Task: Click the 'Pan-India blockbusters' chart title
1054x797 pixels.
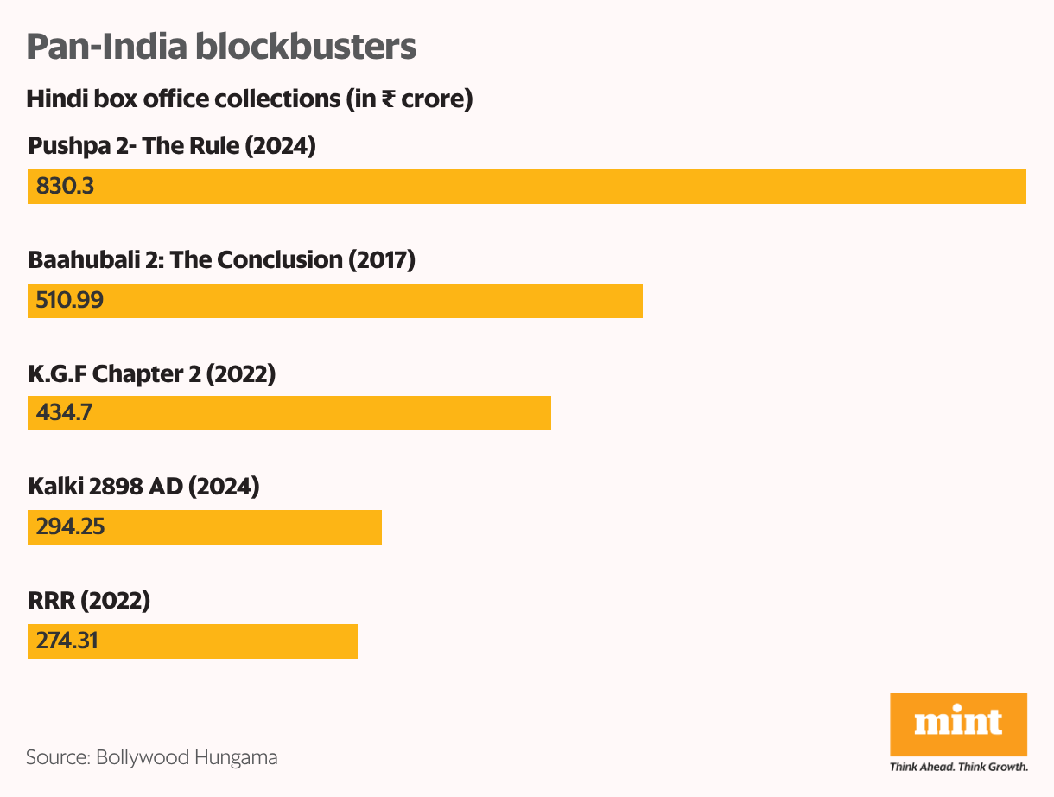Action: point(221,47)
